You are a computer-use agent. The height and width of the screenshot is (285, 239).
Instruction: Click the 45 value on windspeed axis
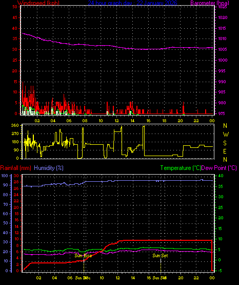[x=15, y=17]
